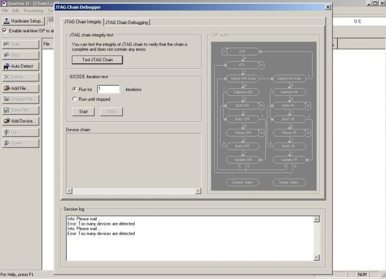Open the Edit menu in Quartus

click(x=16, y=11)
